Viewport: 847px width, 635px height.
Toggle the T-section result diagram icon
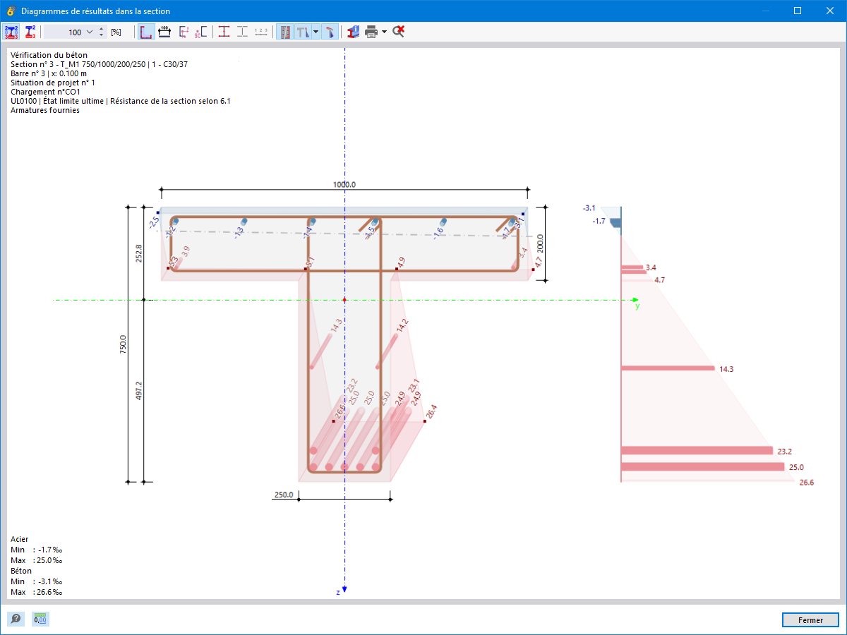(302, 32)
